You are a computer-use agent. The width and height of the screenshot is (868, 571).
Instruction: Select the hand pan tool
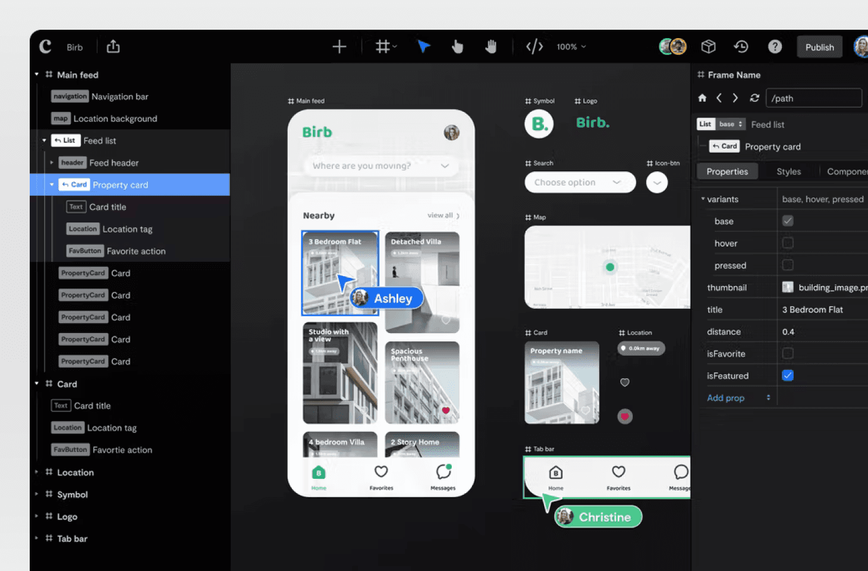point(490,46)
